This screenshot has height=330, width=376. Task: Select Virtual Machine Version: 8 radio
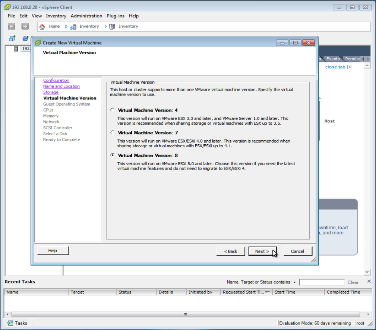(113, 155)
